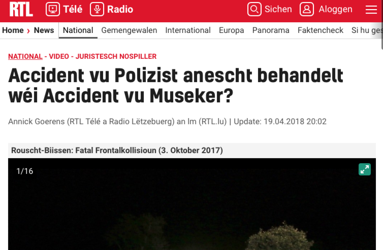The image size is (383, 250).
Task: Select the National tab
Action: click(78, 31)
